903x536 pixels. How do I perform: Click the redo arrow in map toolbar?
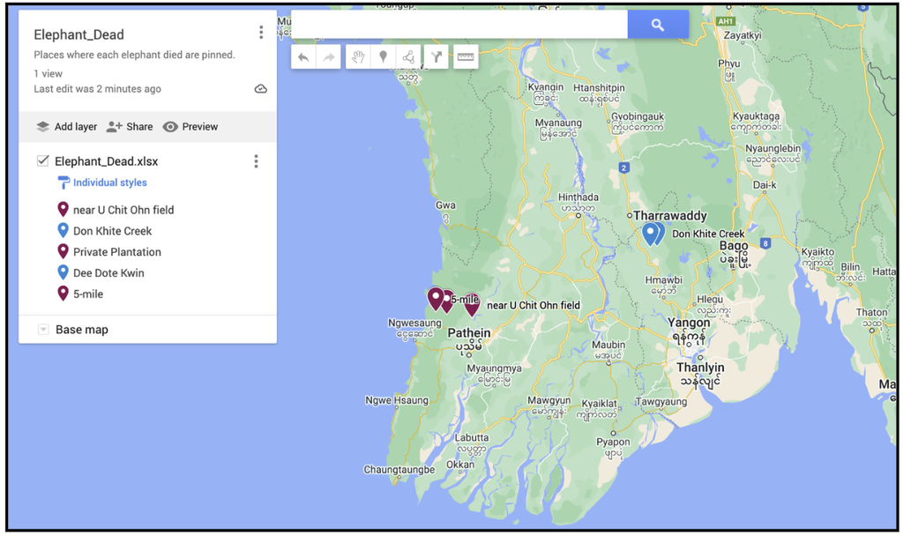(329, 57)
